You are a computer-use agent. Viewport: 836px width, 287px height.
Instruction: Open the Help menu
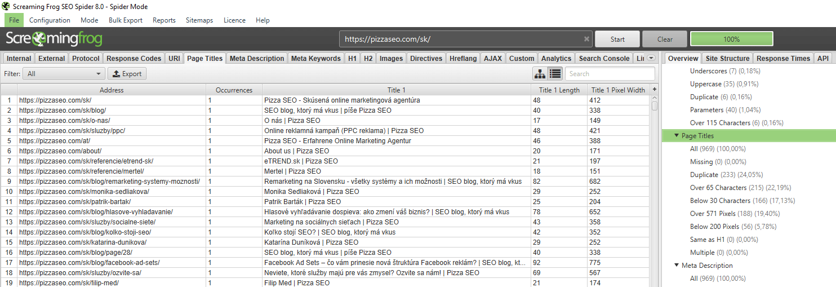coord(263,20)
